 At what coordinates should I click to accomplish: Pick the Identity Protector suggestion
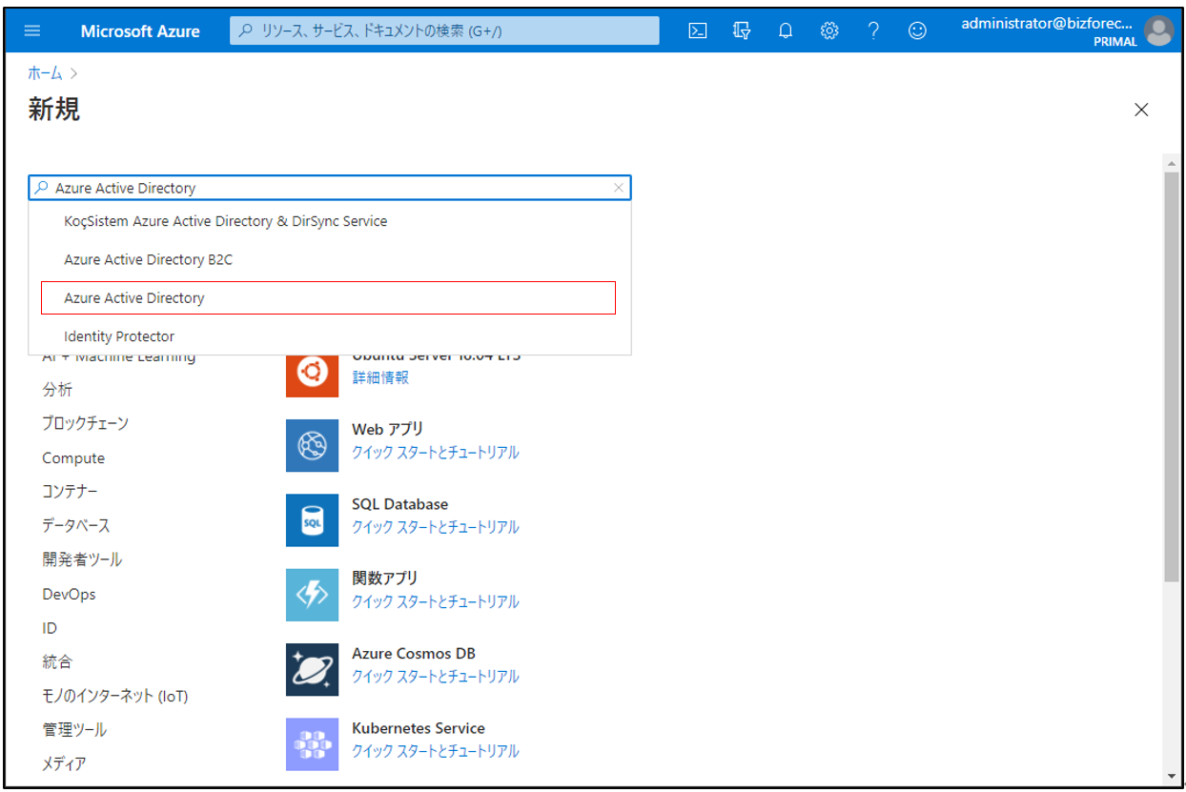pyautogui.click(x=119, y=336)
